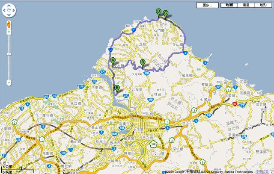Screen dimensions: 274x174
Task: Click the 2己 highway shield
Action: point(218,87)
